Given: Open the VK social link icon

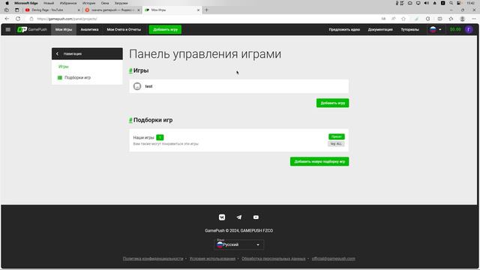Looking at the screenshot, I should point(222,217).
